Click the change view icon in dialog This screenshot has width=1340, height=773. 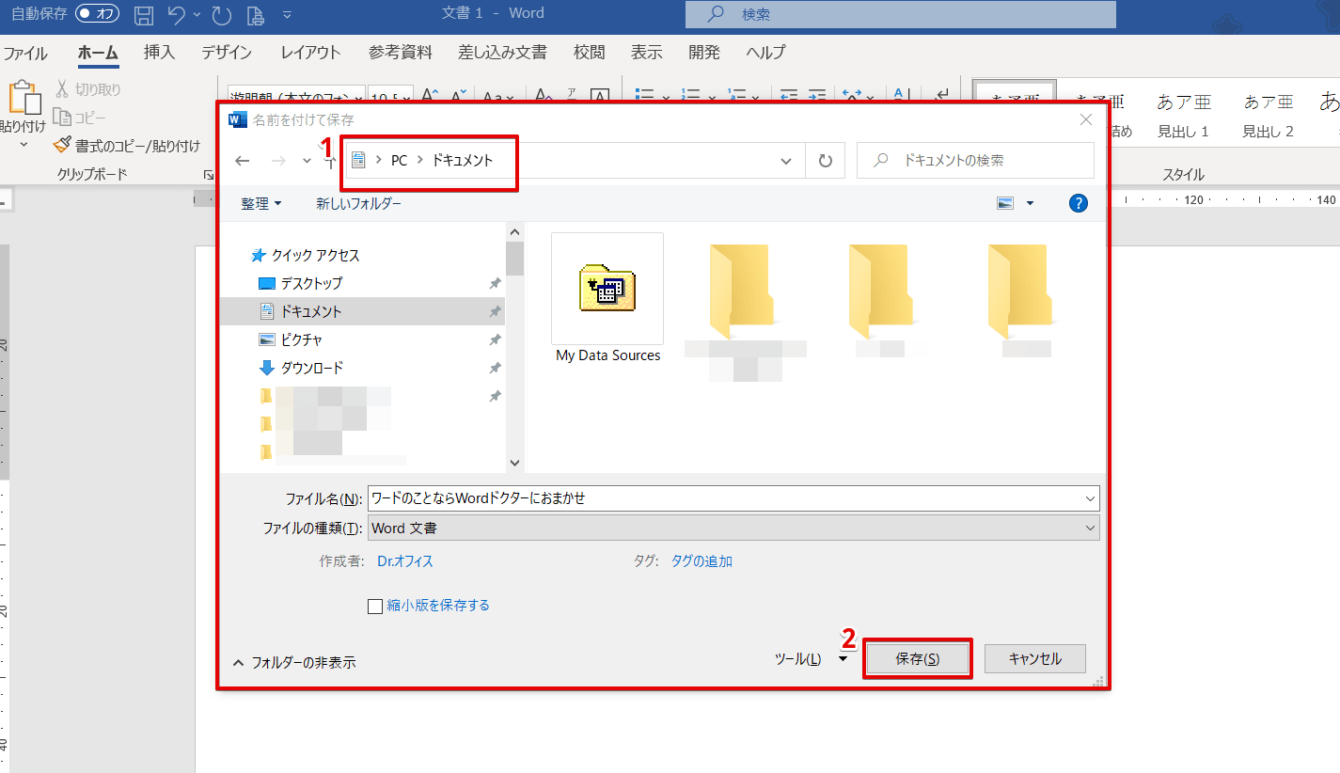1005,203
